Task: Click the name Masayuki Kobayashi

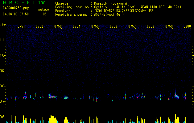Action: tap(111, 3)
